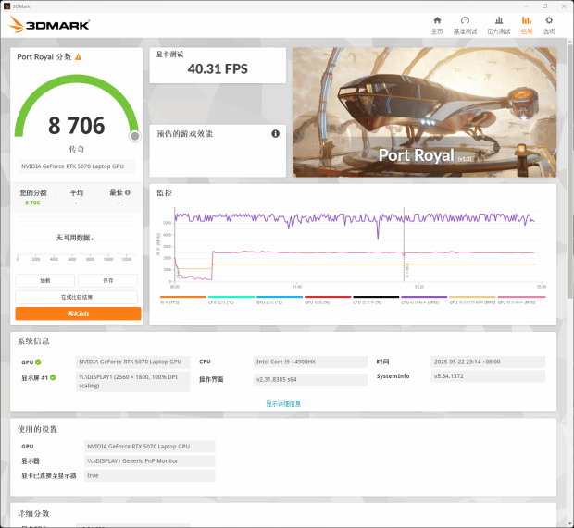Click the v2.31.8385 s64 version field
574x528 pixels.
(x=310, y=379)
